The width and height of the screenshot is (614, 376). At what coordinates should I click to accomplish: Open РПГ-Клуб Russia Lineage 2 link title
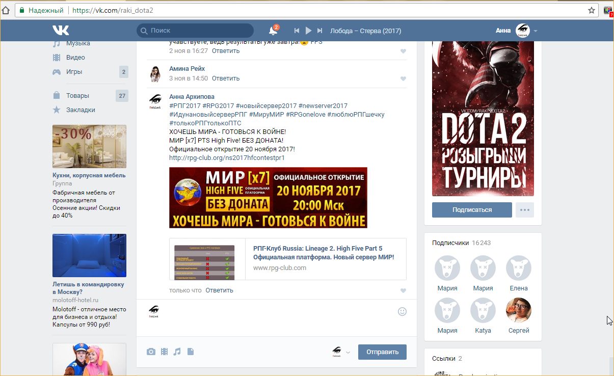pos(324,253)
